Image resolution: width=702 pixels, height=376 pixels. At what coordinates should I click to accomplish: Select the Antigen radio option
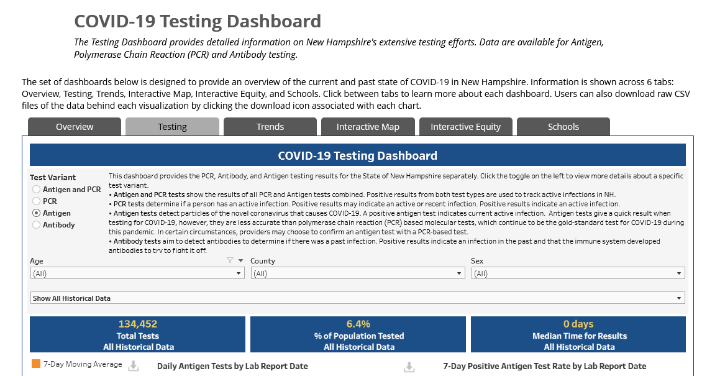36,213
